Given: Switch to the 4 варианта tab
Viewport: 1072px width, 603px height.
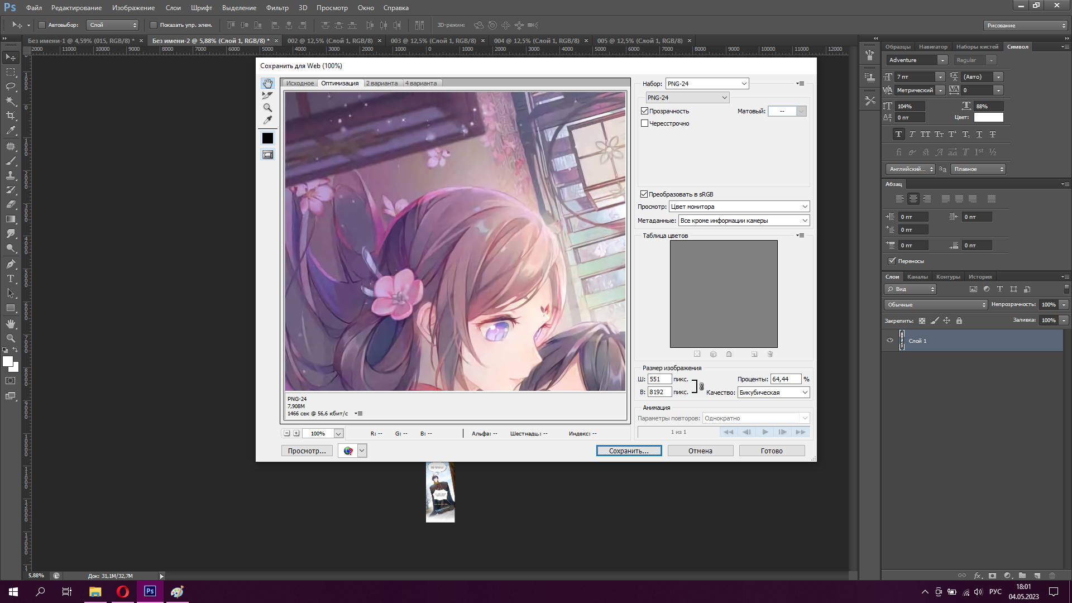Looking at the screenshot, I should click(421, 84).
